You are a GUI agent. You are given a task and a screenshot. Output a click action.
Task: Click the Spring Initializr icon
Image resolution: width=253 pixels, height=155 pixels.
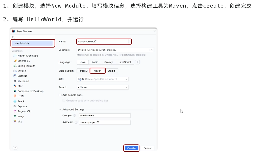pyautogui.click(x=15, y=66)
